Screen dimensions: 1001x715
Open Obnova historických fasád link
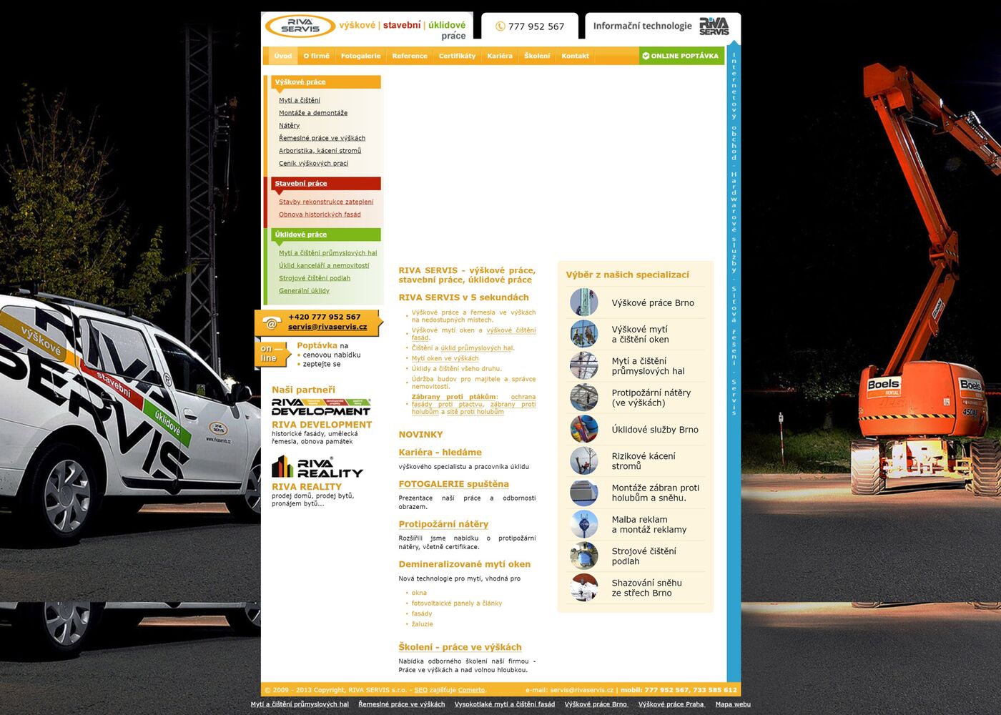[x=320, y=214]
